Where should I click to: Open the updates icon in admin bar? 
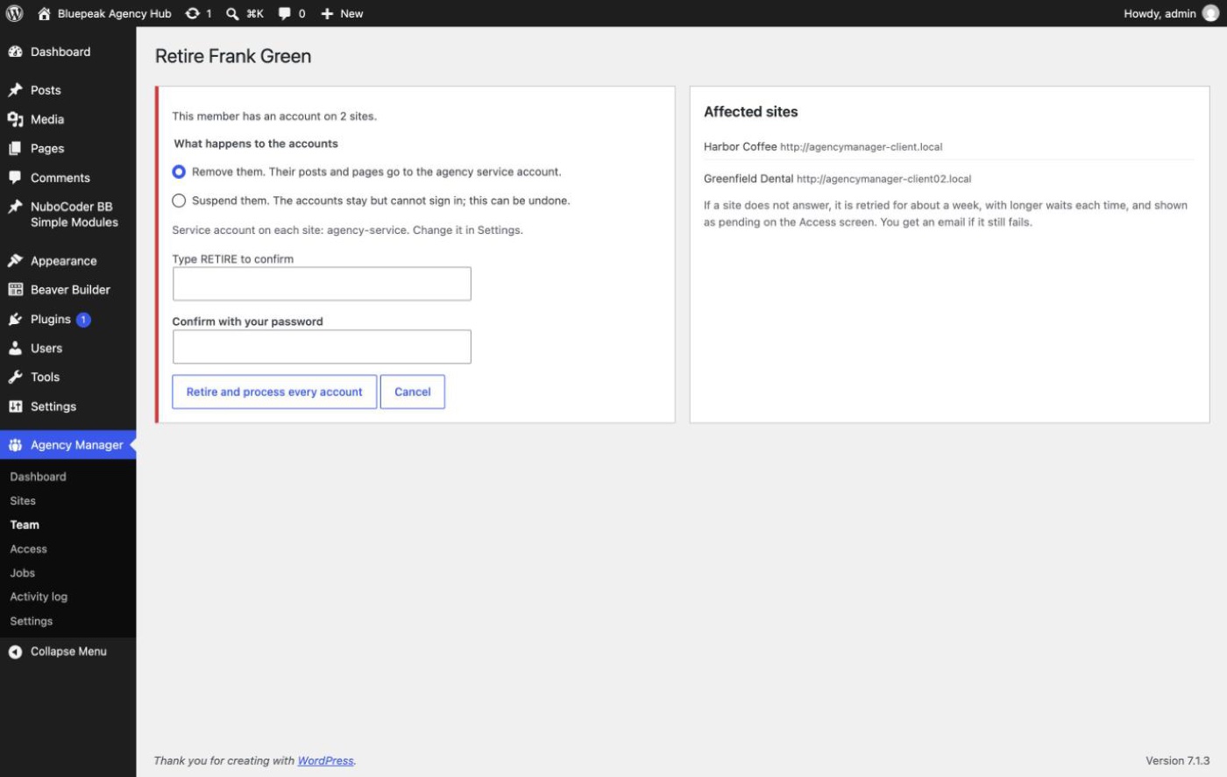click(x=193, y=13)
